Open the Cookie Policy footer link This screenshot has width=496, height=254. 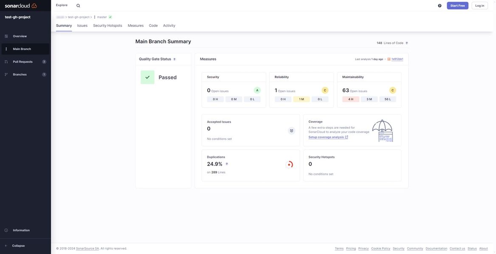(381, 248)
